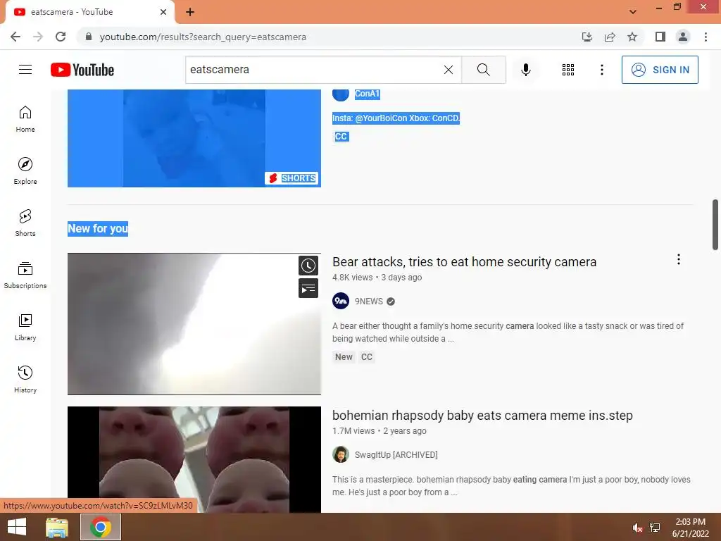Click '4.8K views • 3 days ago' text
The height and width of the screenshot is (541, 721).
tap(377, 278)
